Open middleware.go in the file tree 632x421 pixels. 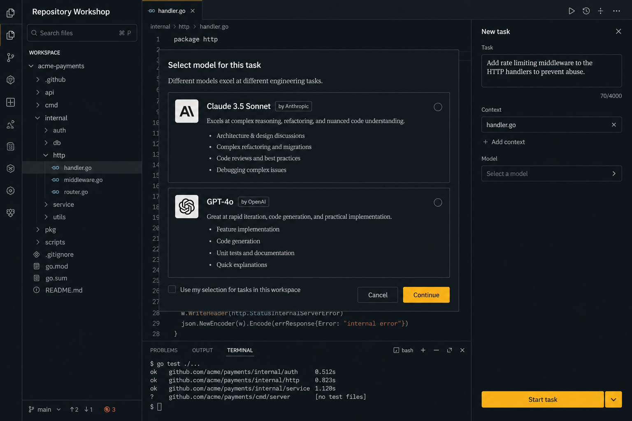82,180
